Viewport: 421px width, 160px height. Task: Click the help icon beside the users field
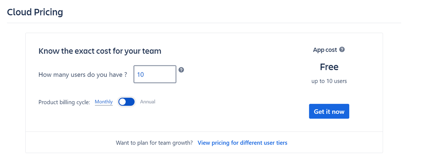pyautogui.click(x=181, y=70)
